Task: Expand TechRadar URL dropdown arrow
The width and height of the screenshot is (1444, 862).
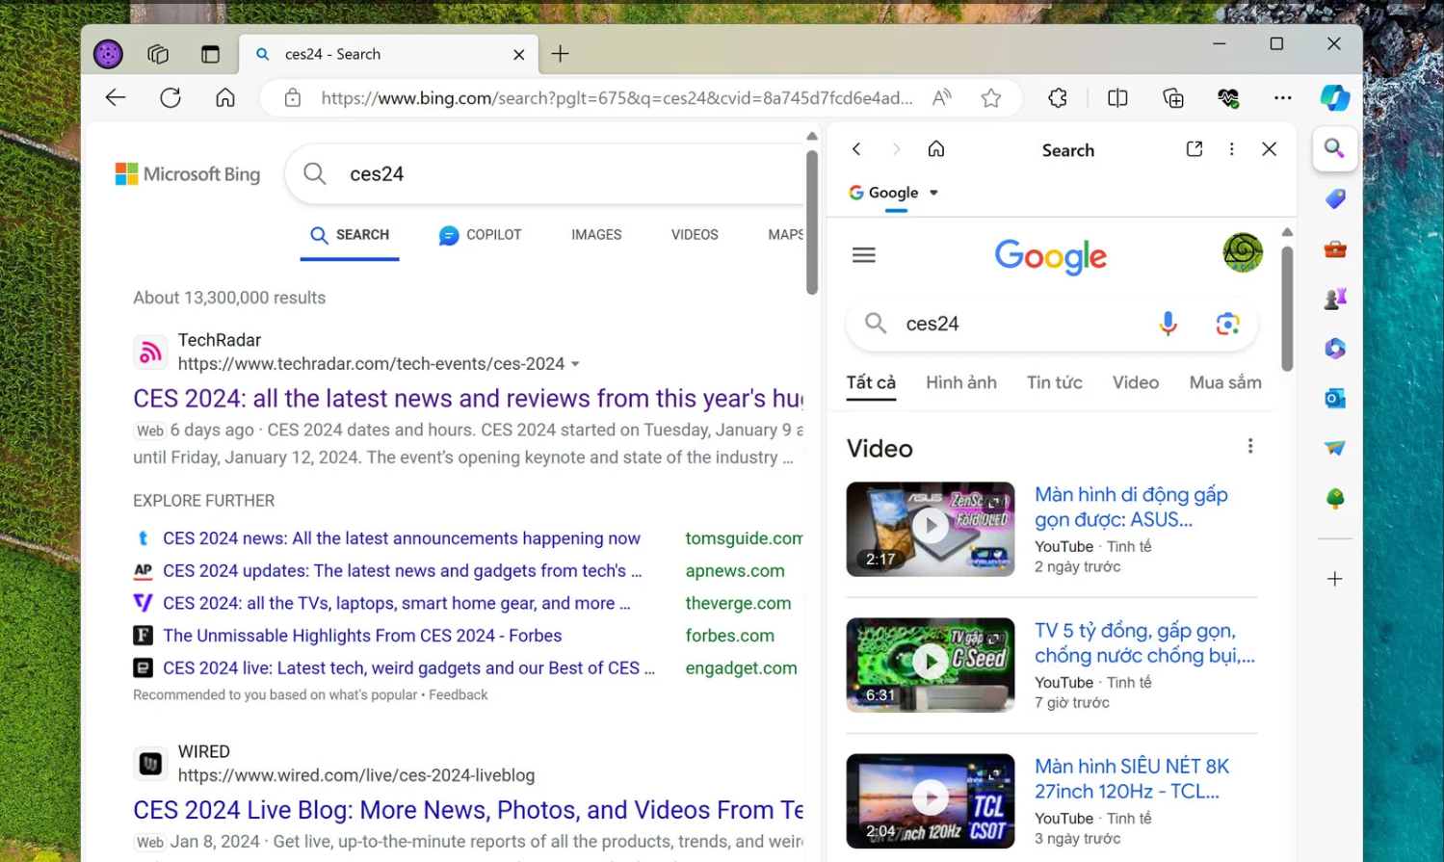Action: [x=575, y=364]
